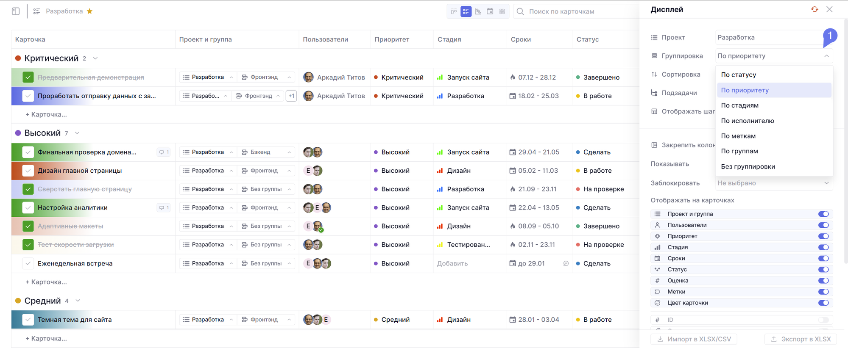Toggle the left sidebar panel icon
Viewport: 848px width, 348px height.
click(16, 11)
